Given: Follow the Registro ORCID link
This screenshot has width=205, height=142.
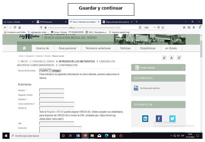Looking at the screenshot, I should point(55,112).
